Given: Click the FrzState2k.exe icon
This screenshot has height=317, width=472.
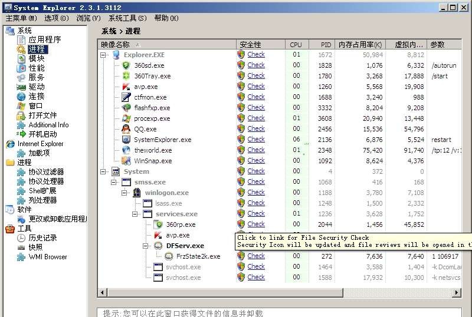Looking at the screenshot, I should click(x=169, y=256).
